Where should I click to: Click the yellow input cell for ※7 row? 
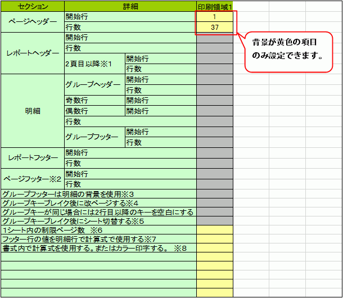(215, 239)
